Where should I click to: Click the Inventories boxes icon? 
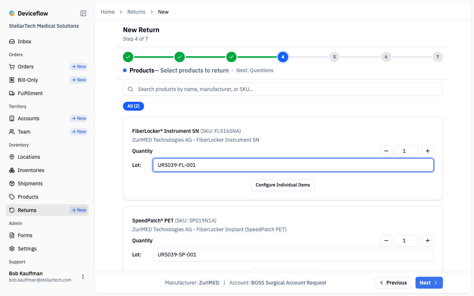click(12, 170)
